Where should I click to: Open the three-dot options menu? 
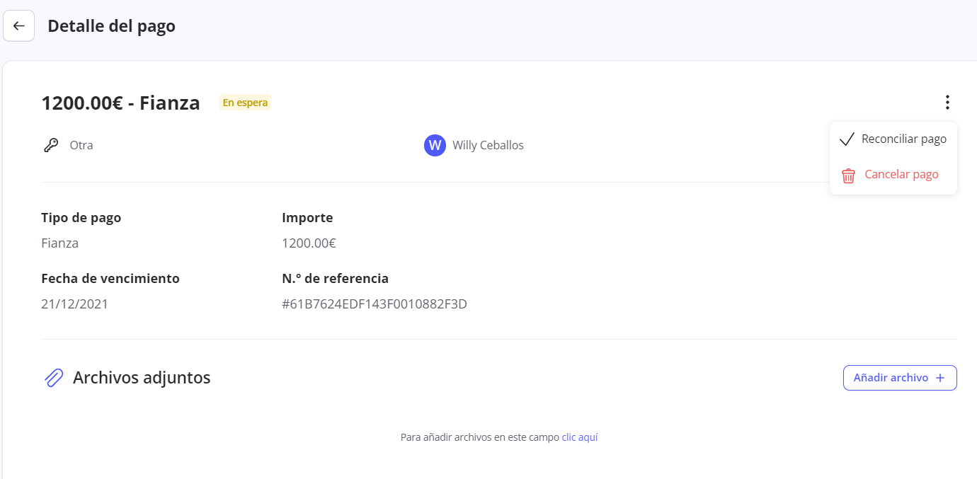click(x=947, y=103)
